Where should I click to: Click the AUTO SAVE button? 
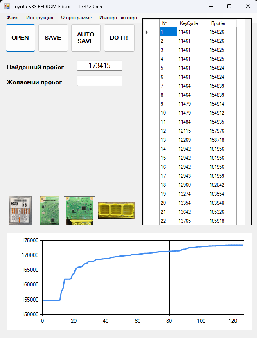(86, 38)
